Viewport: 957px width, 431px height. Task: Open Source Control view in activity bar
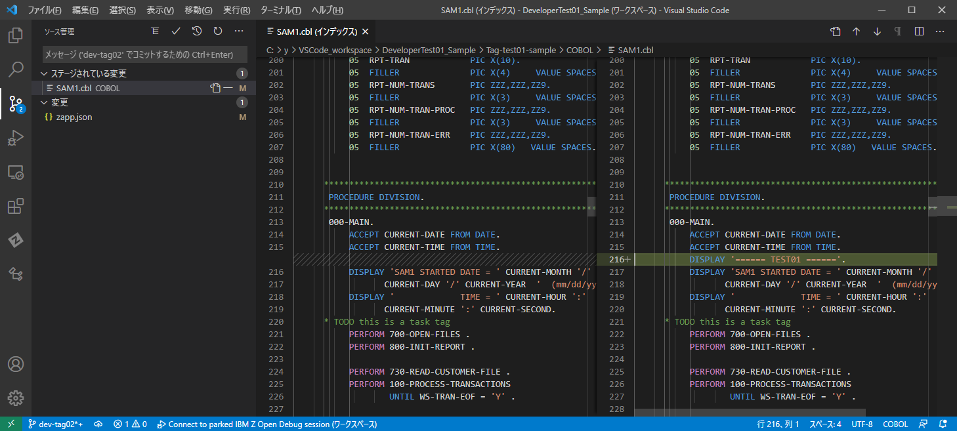point(16,103)
